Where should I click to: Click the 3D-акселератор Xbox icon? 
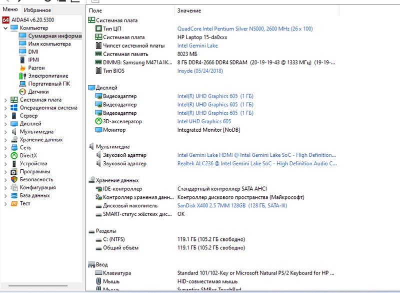[x=98, y=122]
